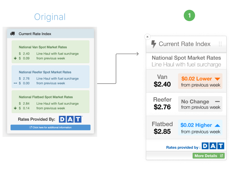Screen dimensions: 241x171
Task: Click the drag handle dots in widget header
Action: [x=220, y=44]
